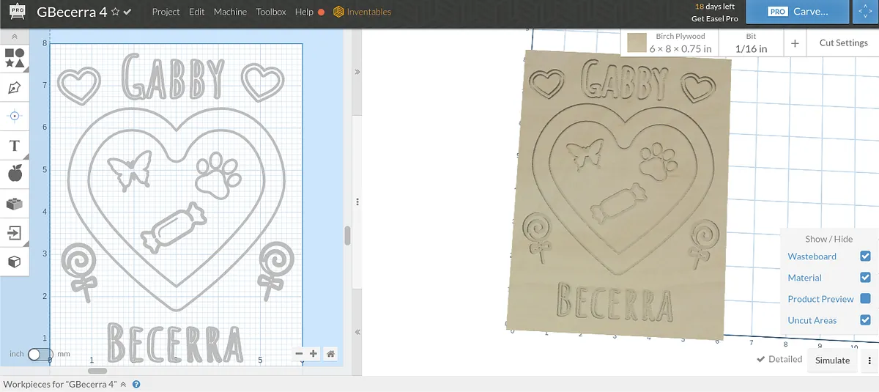Select the Pen drawing tool
The height and width of the screenshot is (392, 879).
[14, 87]
